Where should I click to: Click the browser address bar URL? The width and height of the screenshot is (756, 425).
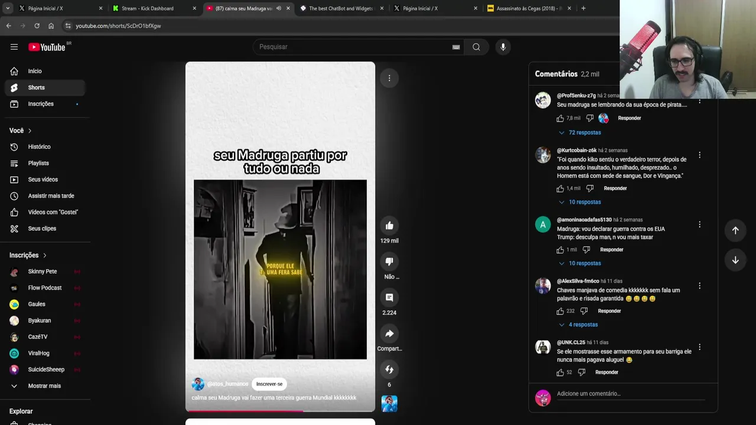pos(118,26)
